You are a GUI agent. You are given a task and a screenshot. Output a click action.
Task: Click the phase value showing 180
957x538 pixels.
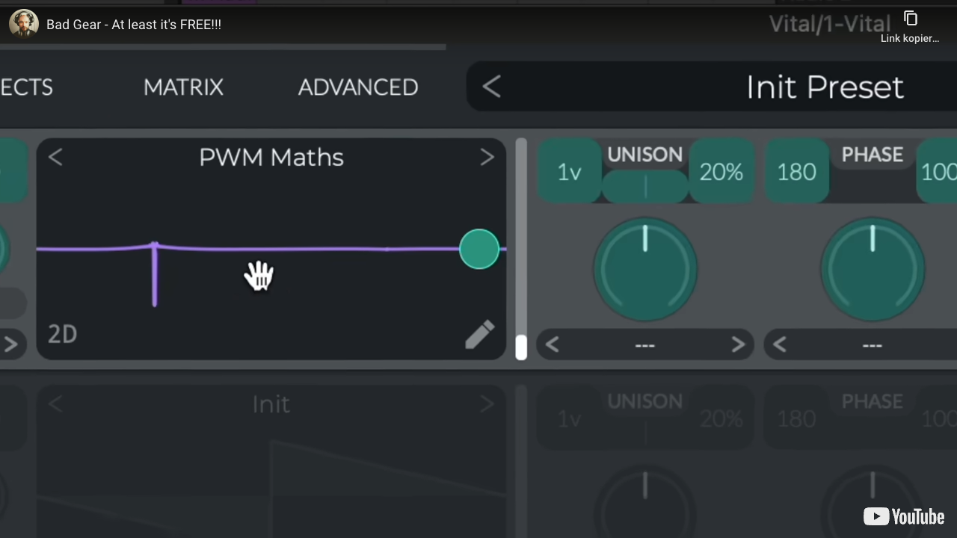pyautogui.click(x=796, y=172)
